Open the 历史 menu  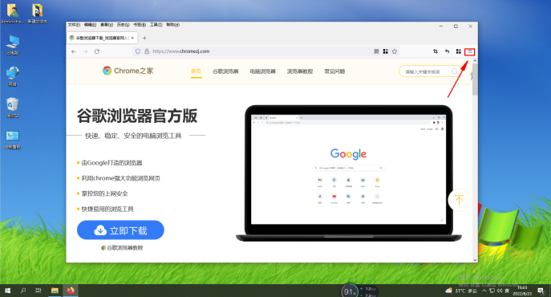[x=123, y=25]
